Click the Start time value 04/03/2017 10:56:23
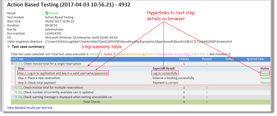 (59, 21)
